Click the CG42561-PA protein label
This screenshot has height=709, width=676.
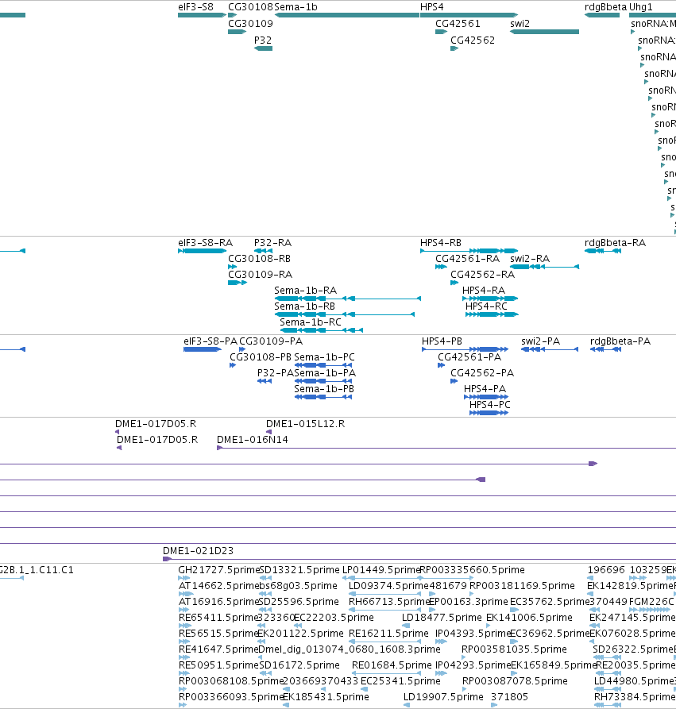pyautogui.click(x=469, y=357)
